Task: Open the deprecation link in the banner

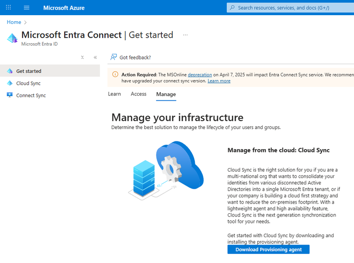Action: point(200,75)
